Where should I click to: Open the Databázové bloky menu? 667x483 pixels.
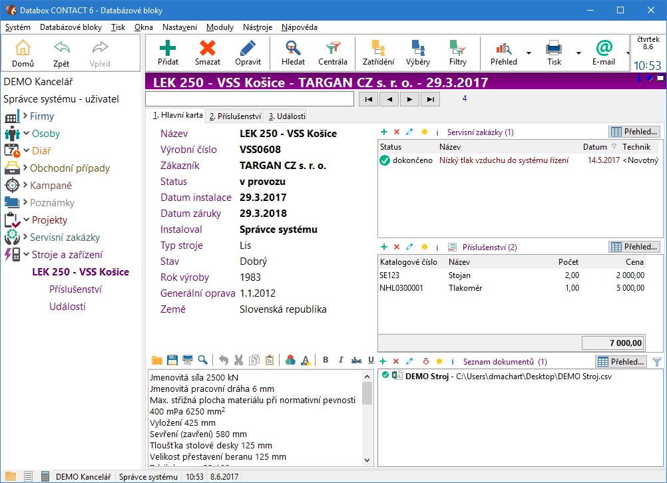pos(71,27)
